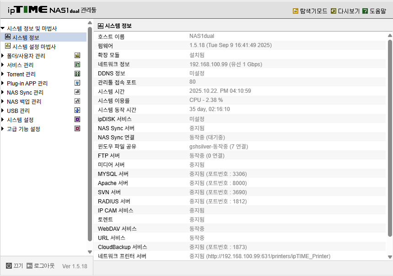Viewport: 393px width, 276px height.
Task: Click the Plug-in APP 관리 icon
Action: tap(77, 83)
